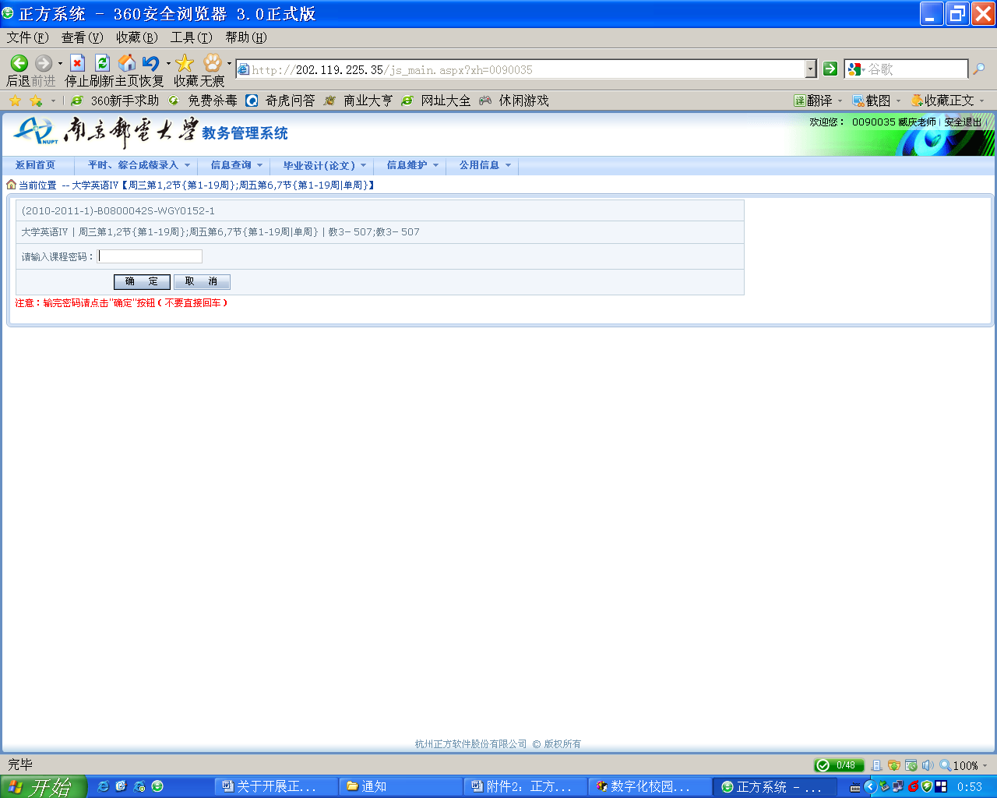Screen dimensions: 997x798
Task: Expand the 毕业设计(论文) menu
Action: (x=324, y=165)
